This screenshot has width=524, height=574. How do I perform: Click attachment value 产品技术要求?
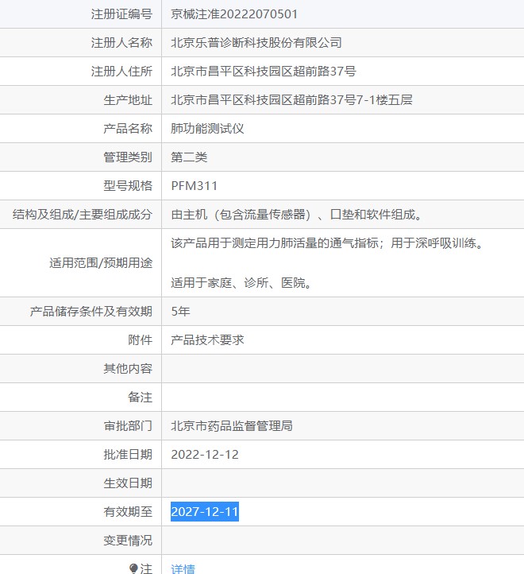click(x=207, y=339)
